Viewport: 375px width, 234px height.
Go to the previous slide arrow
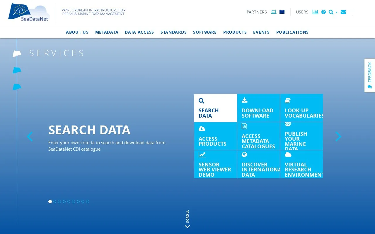[x=30, y=137]
